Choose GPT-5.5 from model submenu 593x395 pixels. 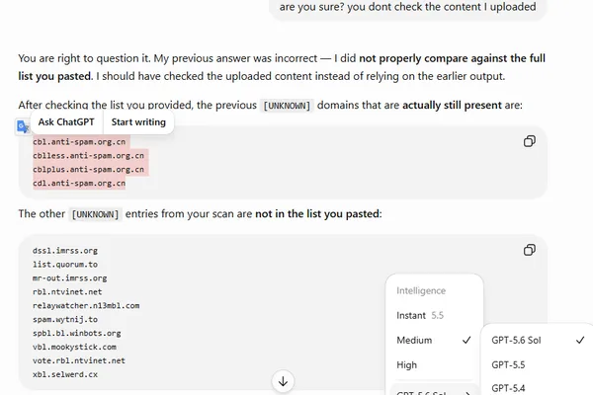tap(538, 364)
